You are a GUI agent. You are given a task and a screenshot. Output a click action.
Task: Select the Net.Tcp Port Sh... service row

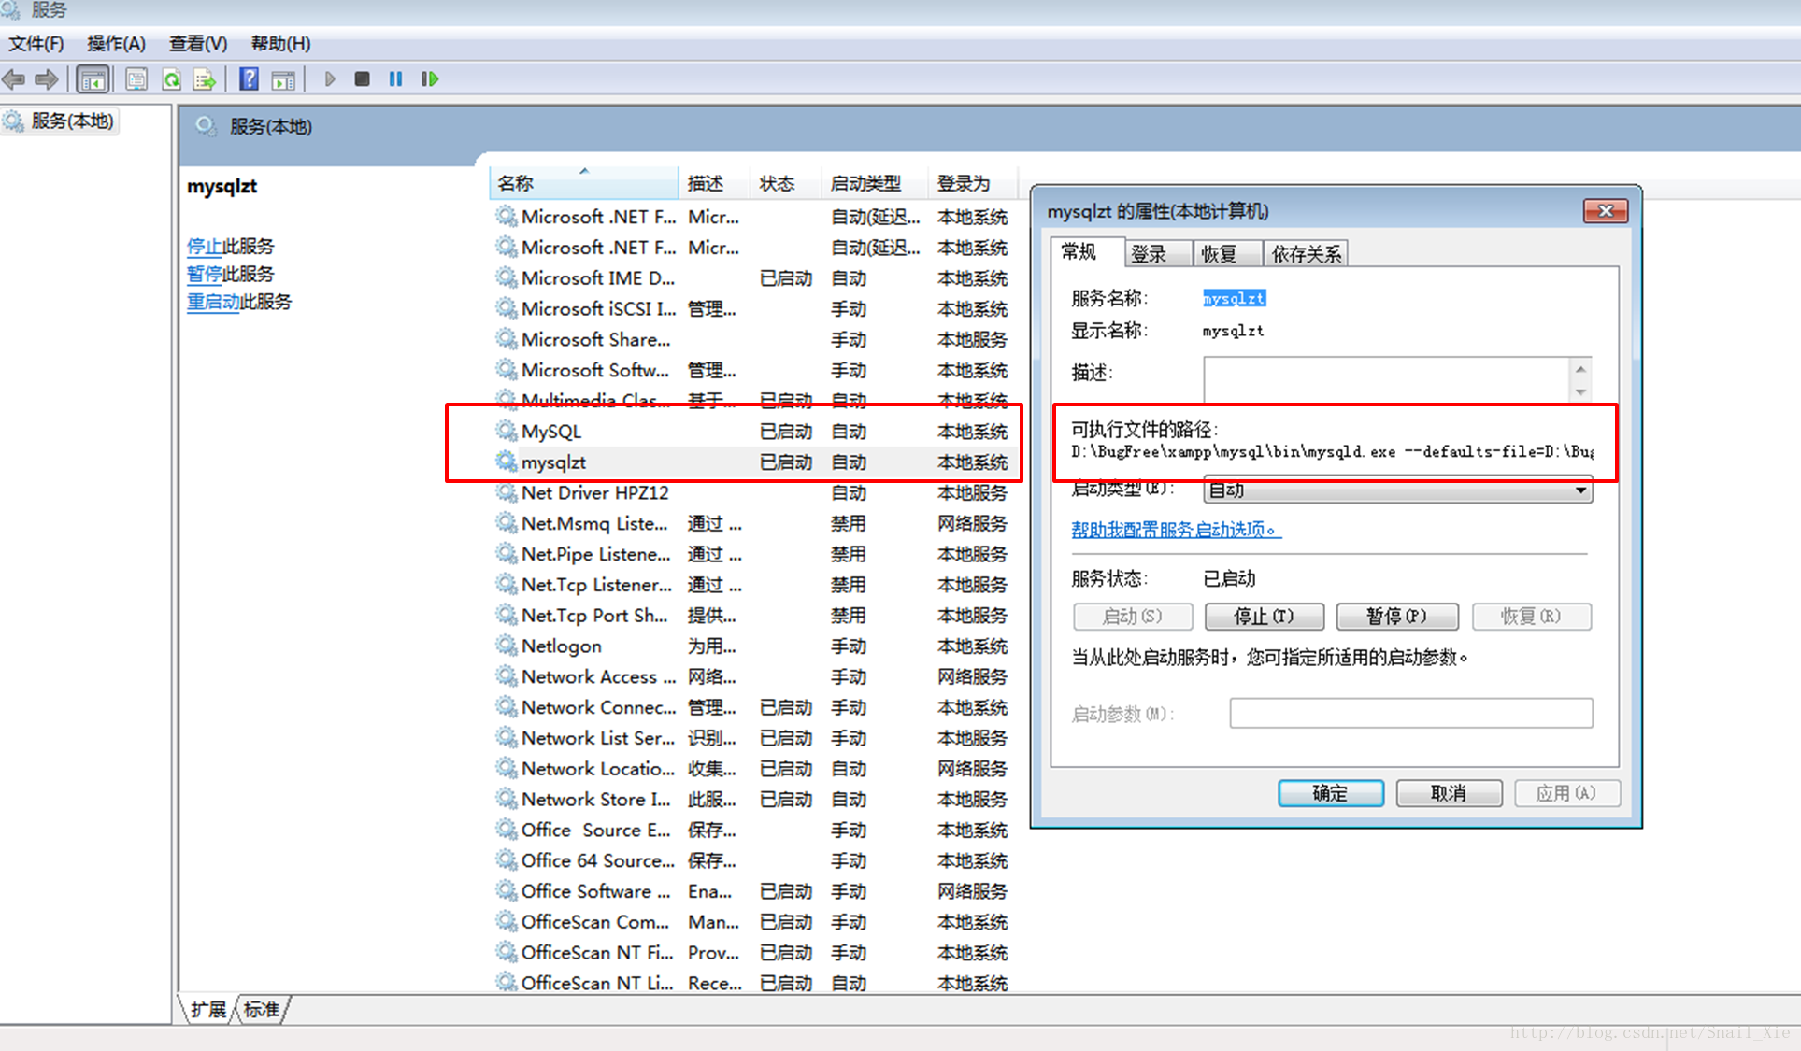click(x=752, y=615)
